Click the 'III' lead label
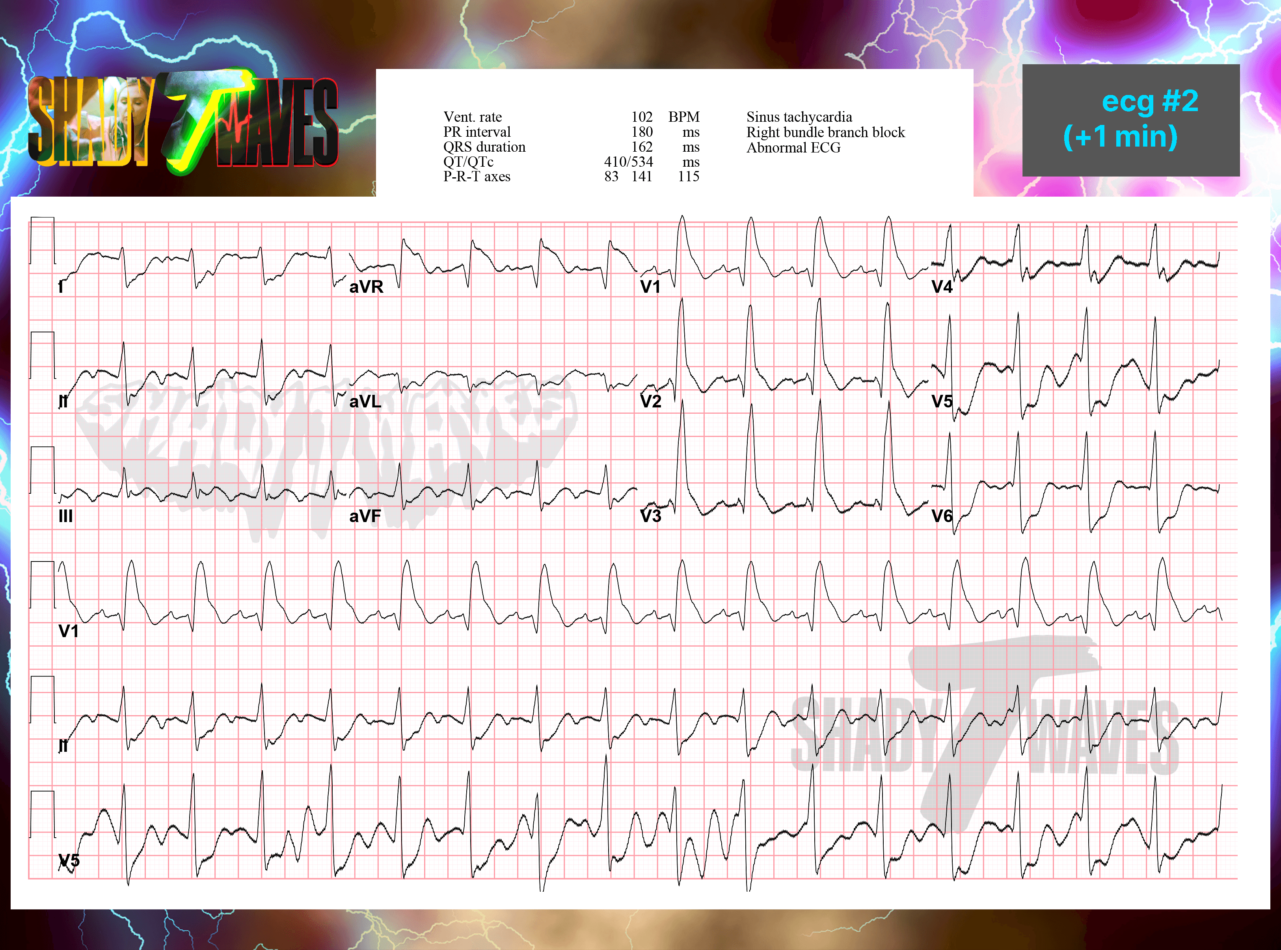Image resolution: width=1281 pixels, height=950 pixels. click(x=65, y=516)
